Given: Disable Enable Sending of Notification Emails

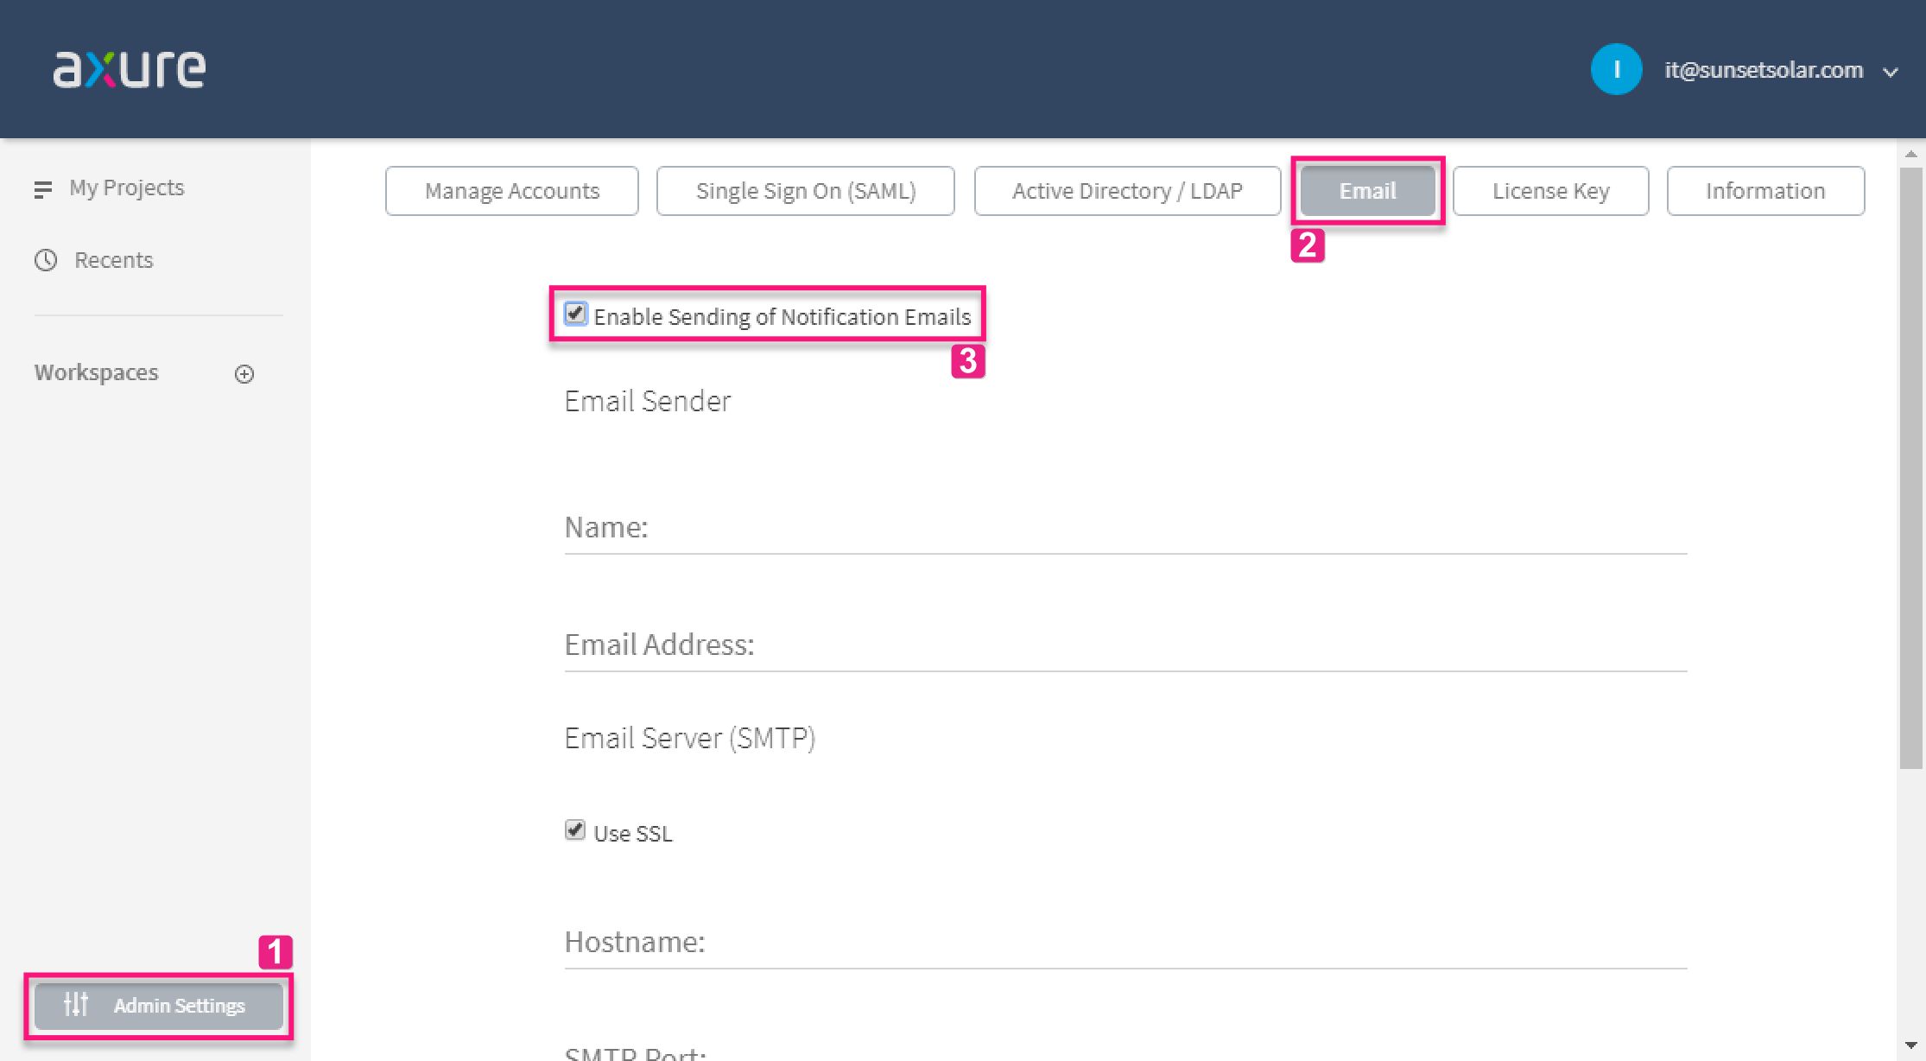Looking at the screenshot, I should (x=575, y=314).
